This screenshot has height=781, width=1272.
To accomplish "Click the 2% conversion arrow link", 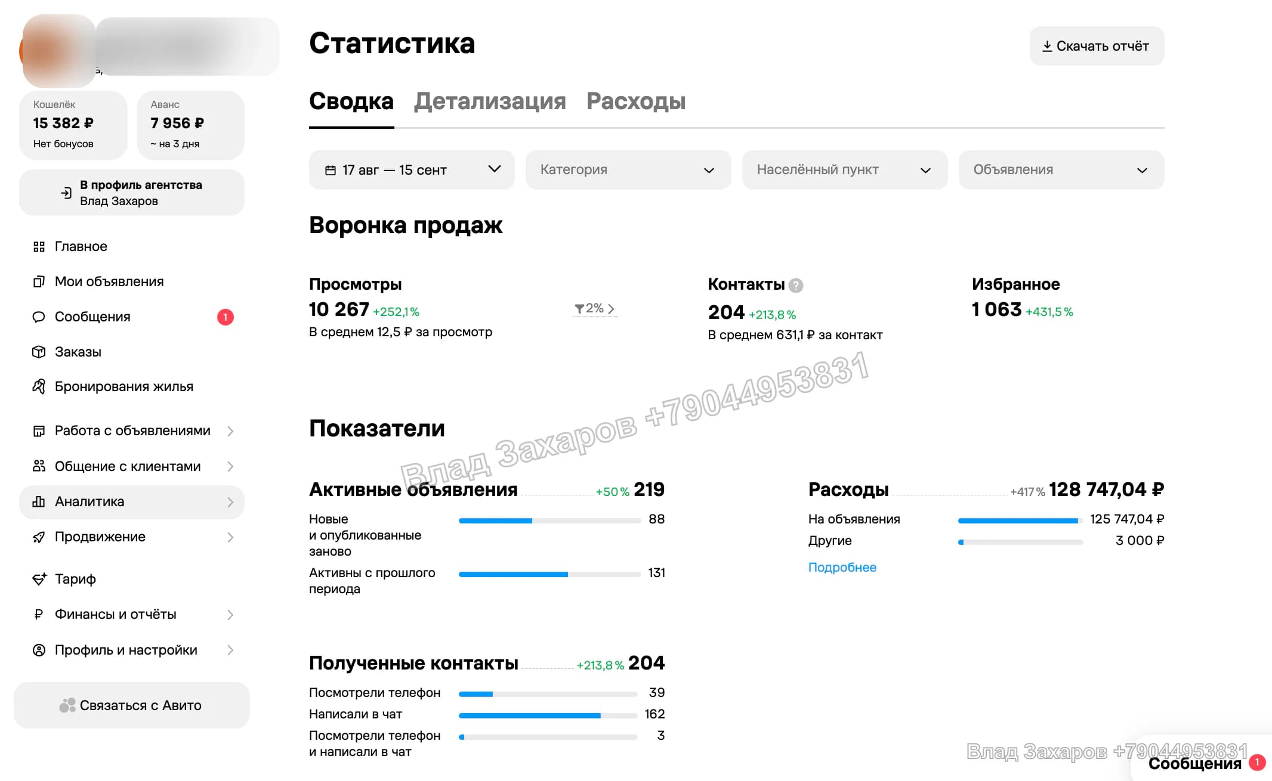I will click(595, 309).
